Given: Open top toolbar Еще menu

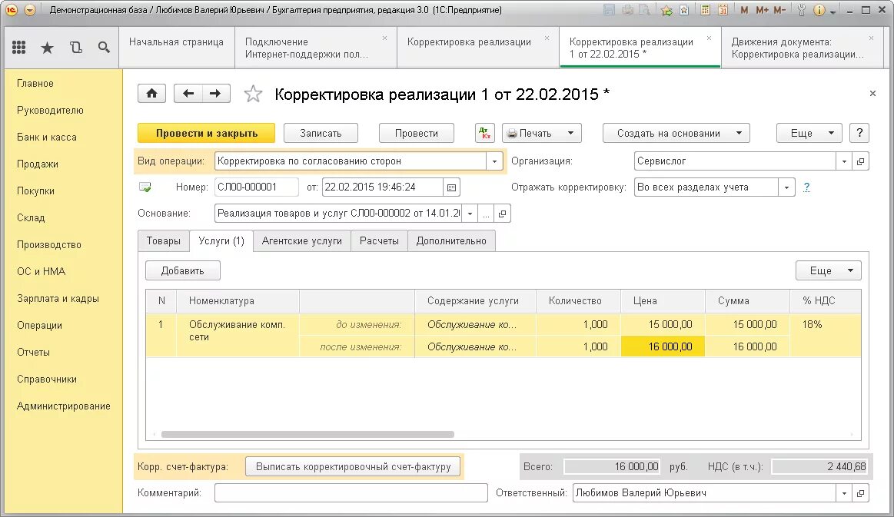Looking at the screenshot, I should (x=809, y=134).
